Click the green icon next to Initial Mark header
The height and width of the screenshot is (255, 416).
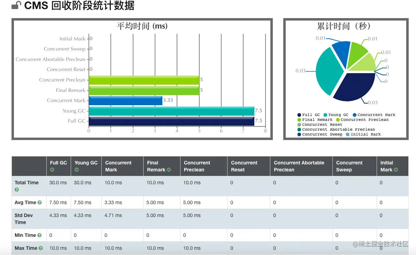coord(396,170)
